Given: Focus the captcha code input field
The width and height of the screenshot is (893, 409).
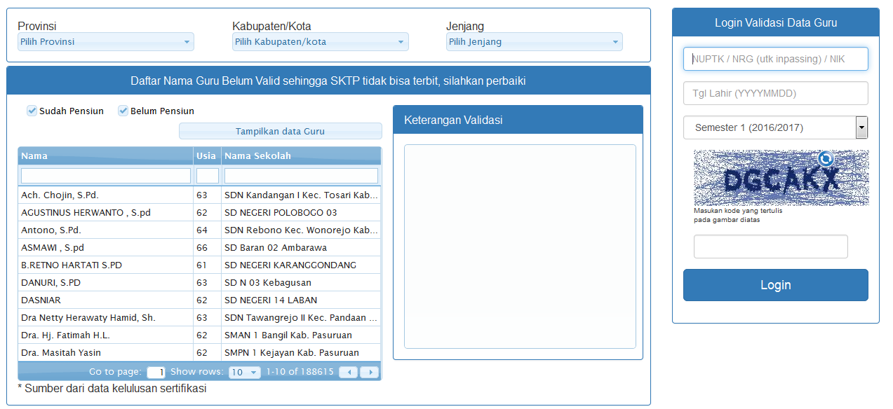Looking at the screenshot, I should point(771,247).
